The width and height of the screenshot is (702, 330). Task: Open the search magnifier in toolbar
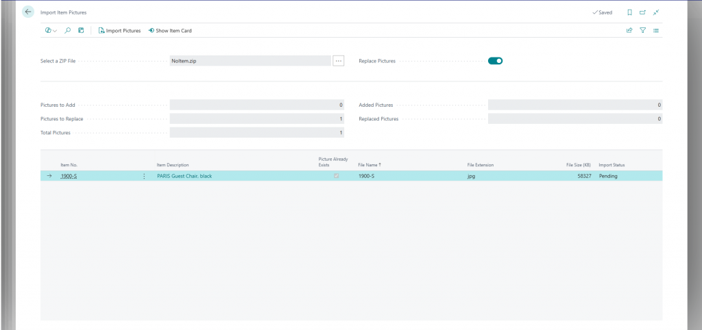[x=68, y=31]
